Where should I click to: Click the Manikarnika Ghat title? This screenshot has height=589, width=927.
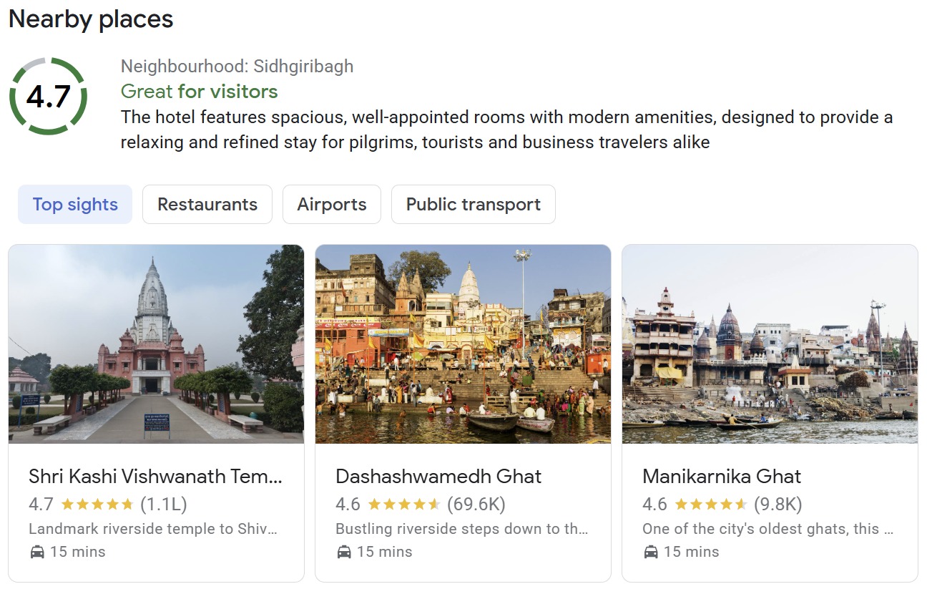tap(722, 477)
